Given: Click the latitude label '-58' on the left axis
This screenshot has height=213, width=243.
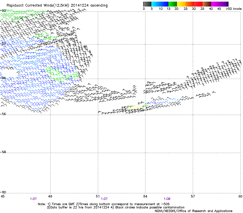Looking at the screenshot, I should (x=3, y=152).
